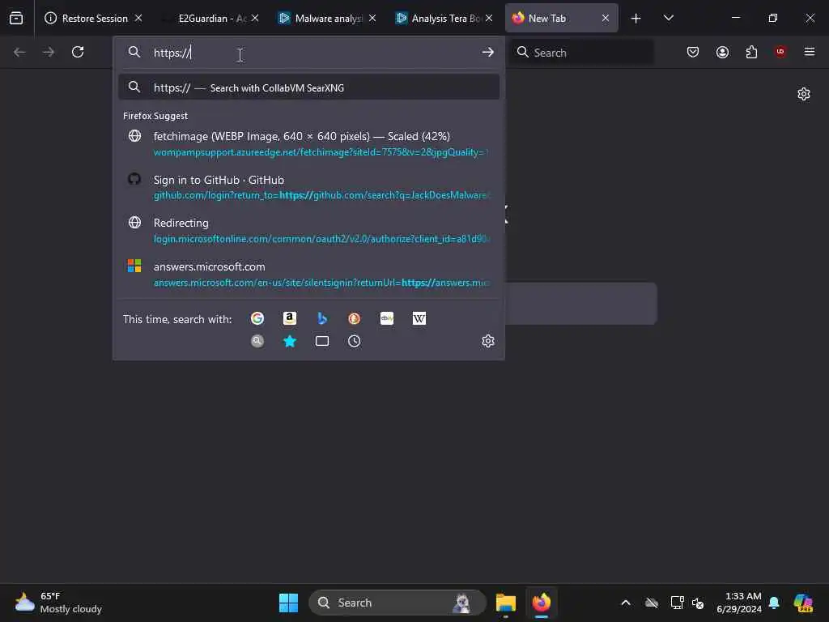This screenshot has height=622, width=829.
Task: Open Sign in to GitHub suggestion
Action: tap(309, 187)
